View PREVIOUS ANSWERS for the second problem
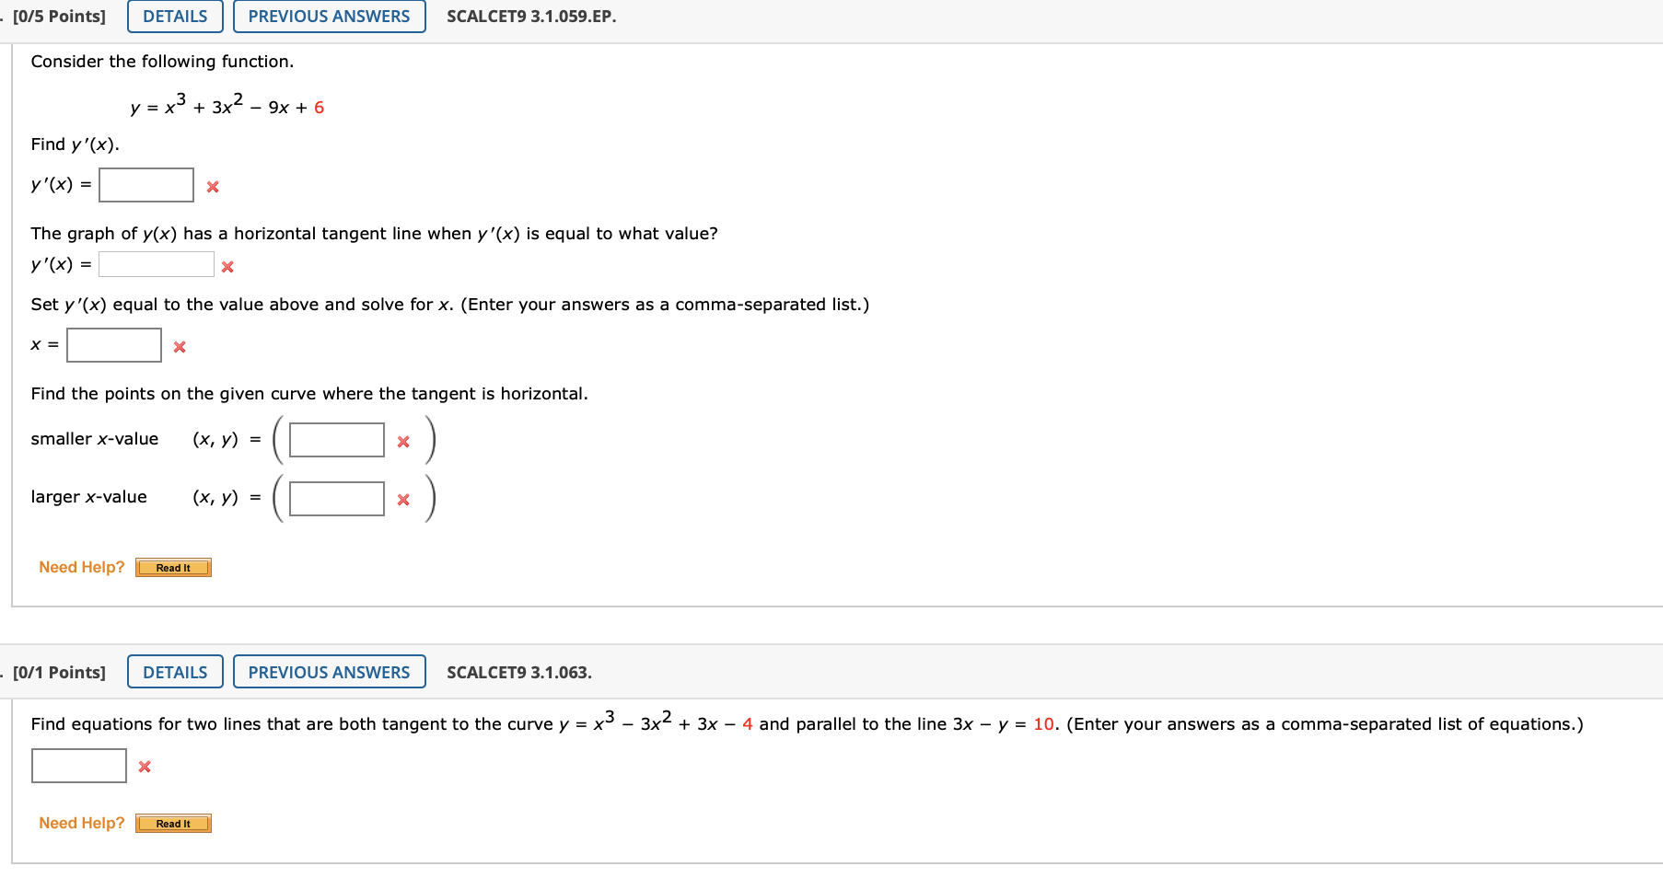This screenshot has width=1663, height=878. pyautogui.click(x=330, y=672)
